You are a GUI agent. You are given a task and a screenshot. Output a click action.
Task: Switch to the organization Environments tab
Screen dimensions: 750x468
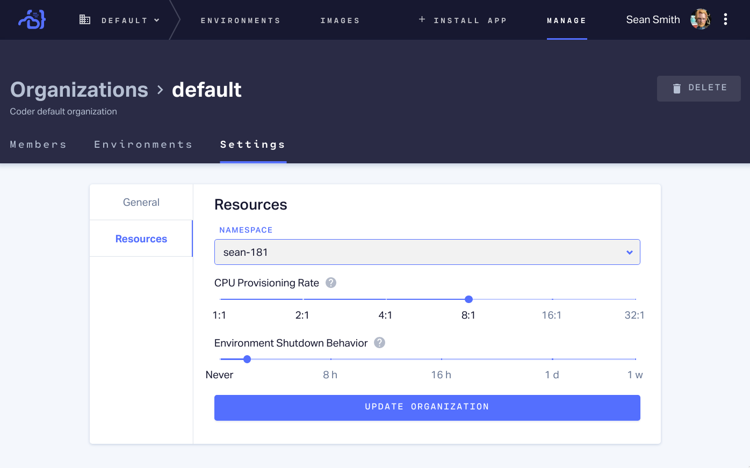click(143, 144)
